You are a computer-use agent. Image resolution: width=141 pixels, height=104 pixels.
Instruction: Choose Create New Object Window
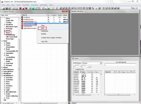pos(53,38)
